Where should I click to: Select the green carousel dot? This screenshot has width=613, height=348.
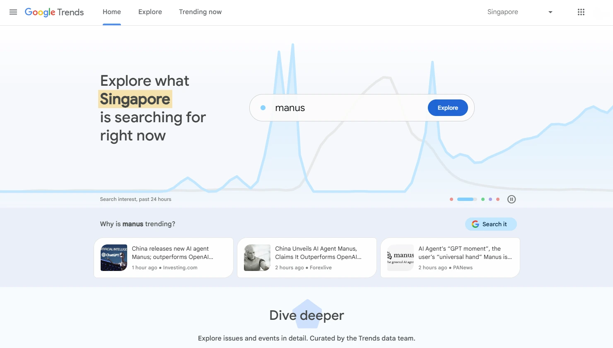point(483,199)
